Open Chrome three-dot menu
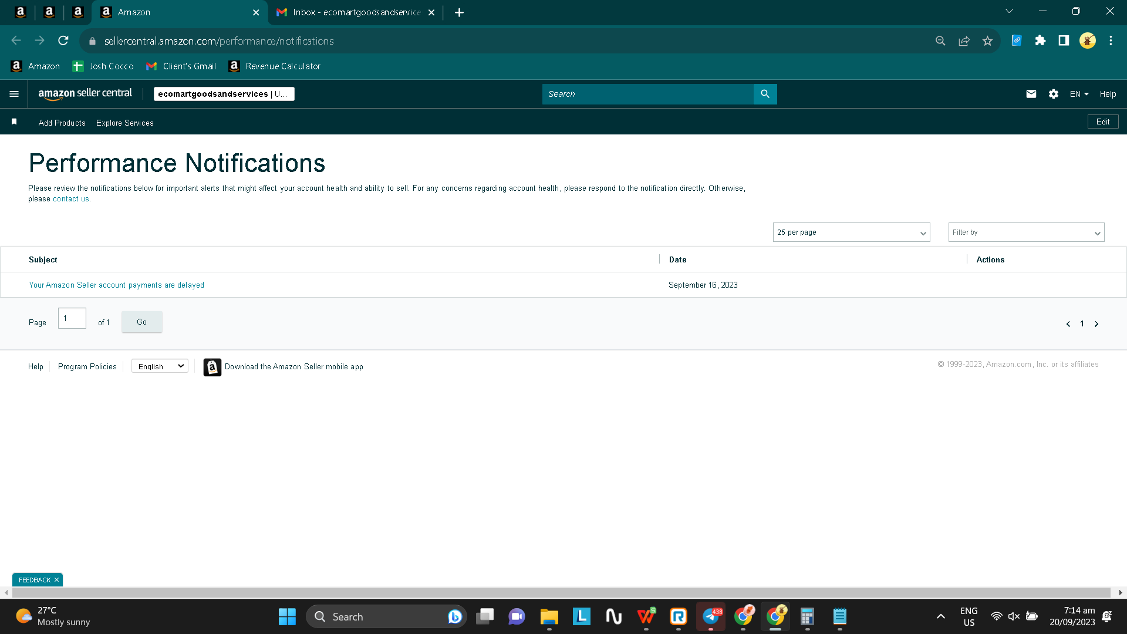 [1111, 41]
